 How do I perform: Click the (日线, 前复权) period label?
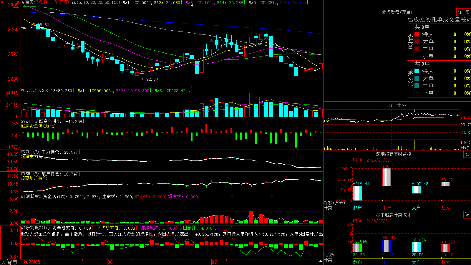point(54,2)
